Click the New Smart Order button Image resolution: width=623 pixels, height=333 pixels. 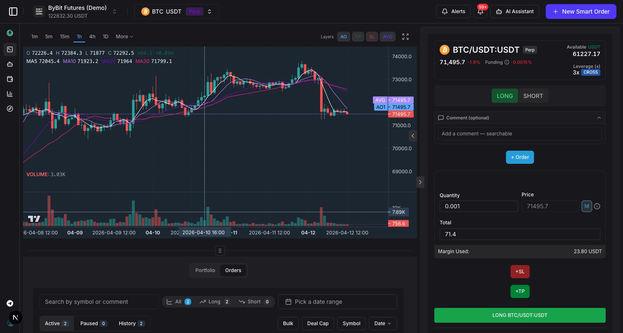coord(581,12)
